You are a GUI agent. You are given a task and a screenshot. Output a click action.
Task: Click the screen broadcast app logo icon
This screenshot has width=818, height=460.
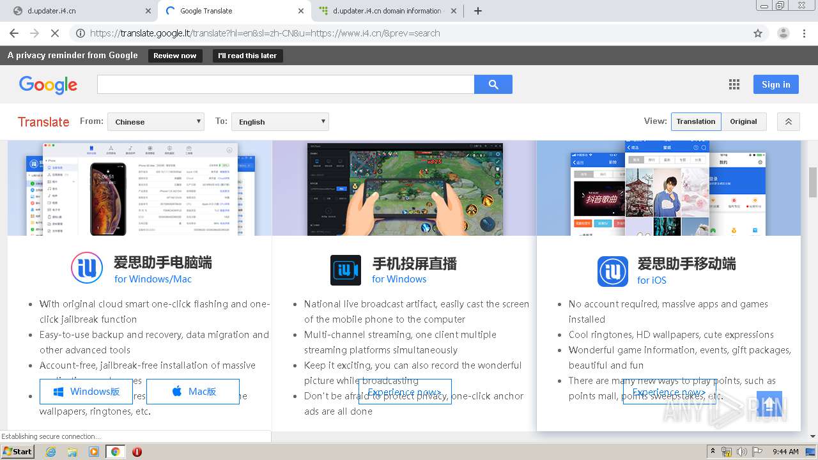346,270
